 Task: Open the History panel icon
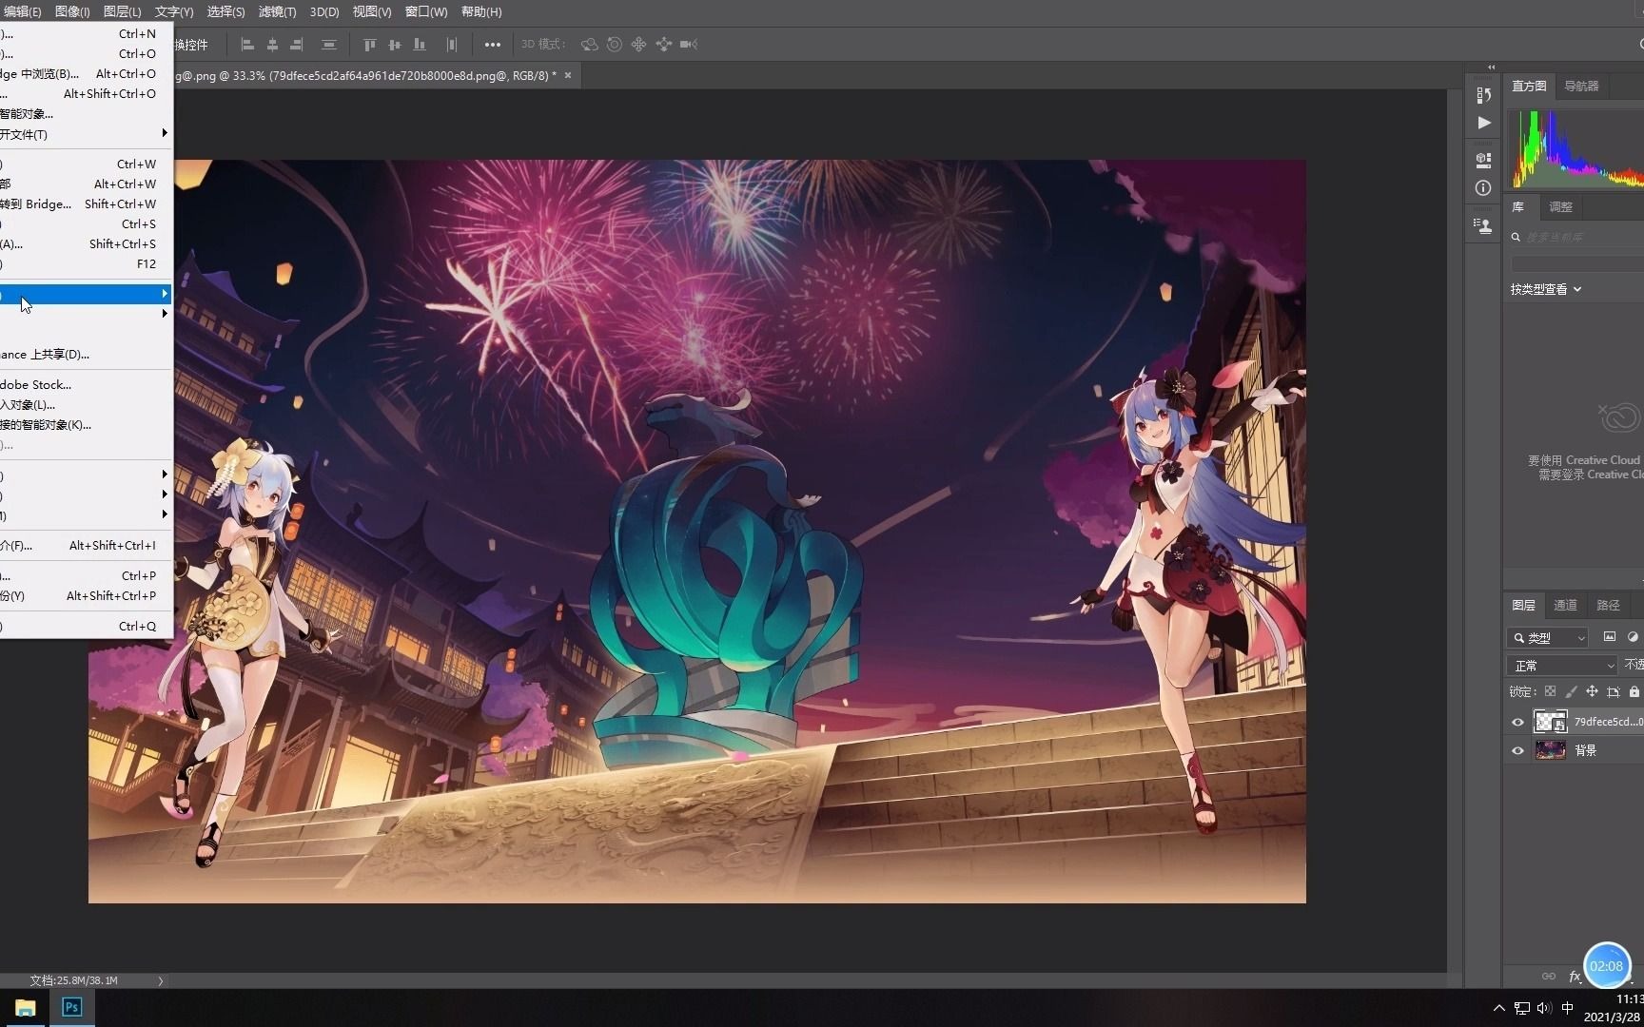pos(1483,95)
